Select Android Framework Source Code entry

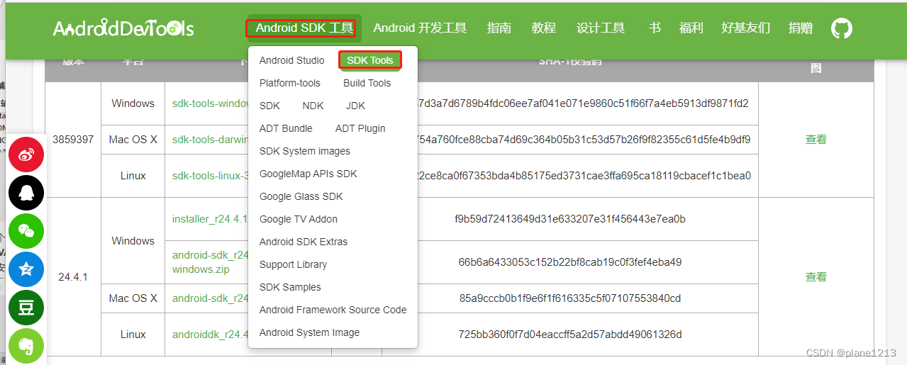point(333,310)
